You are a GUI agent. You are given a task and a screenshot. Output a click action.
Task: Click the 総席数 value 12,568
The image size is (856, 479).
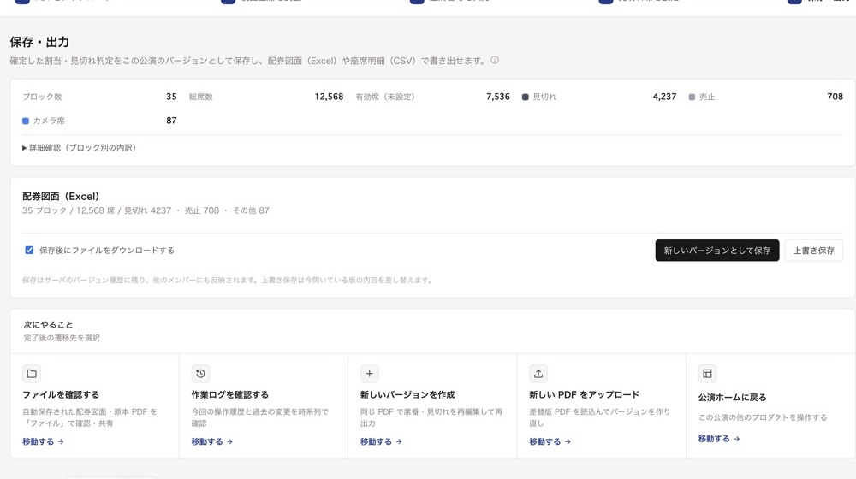[x=329, y=97]
